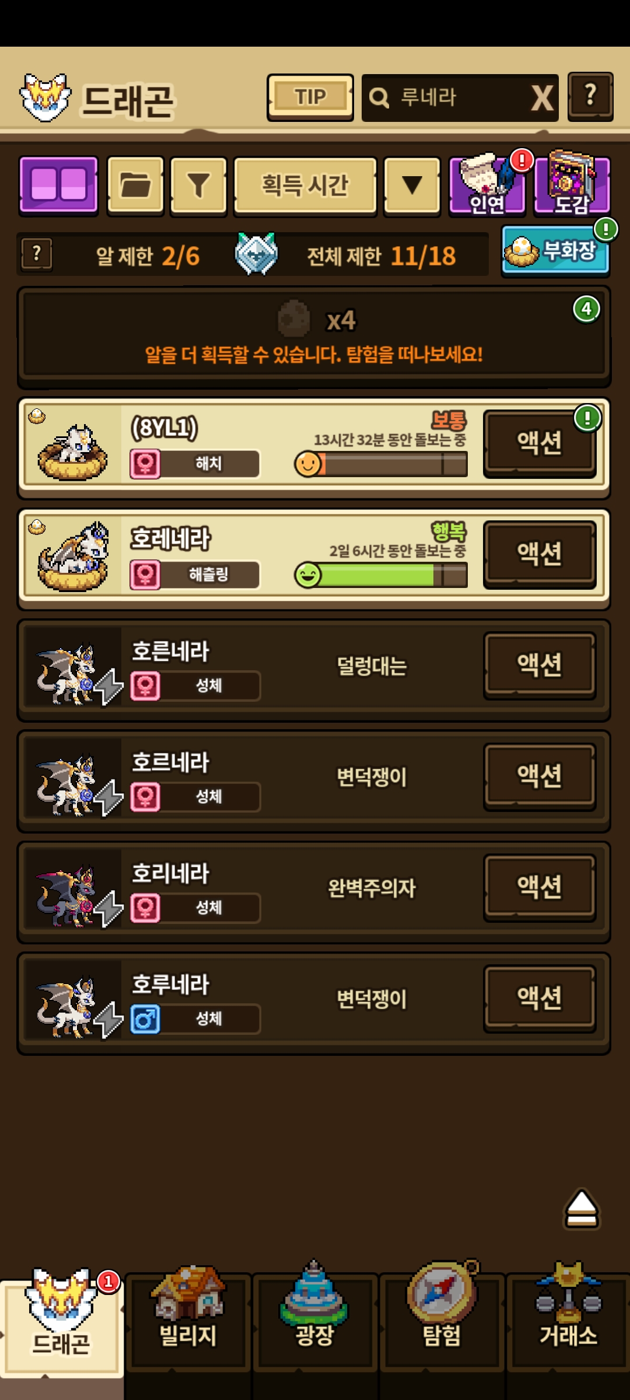Open the TIP button
Viewport: 630px width, 1400px height.
click(x=310, y=97)
